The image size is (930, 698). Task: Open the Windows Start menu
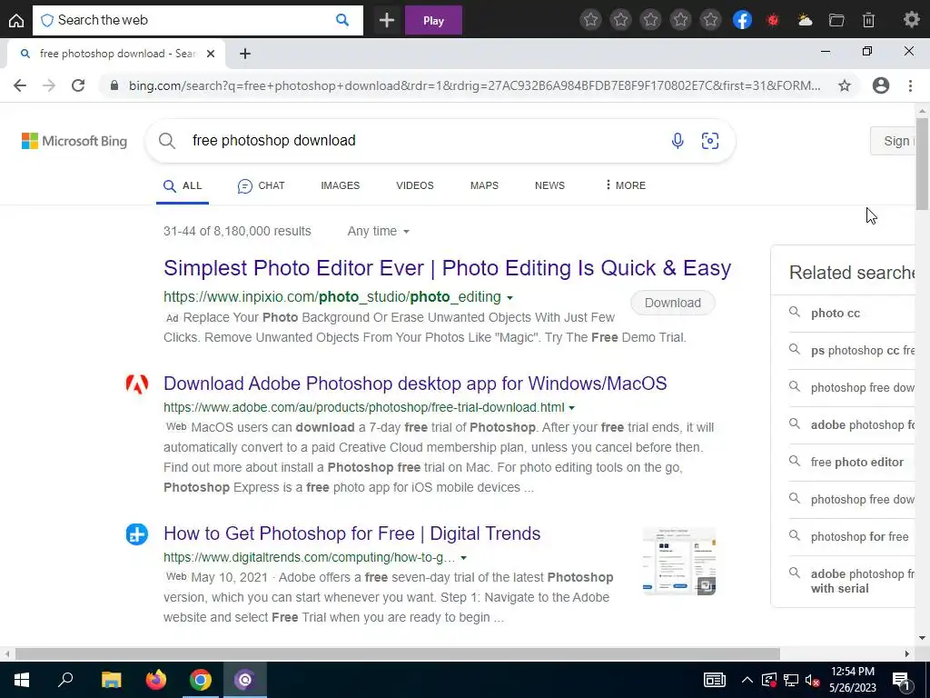point(22,680)
